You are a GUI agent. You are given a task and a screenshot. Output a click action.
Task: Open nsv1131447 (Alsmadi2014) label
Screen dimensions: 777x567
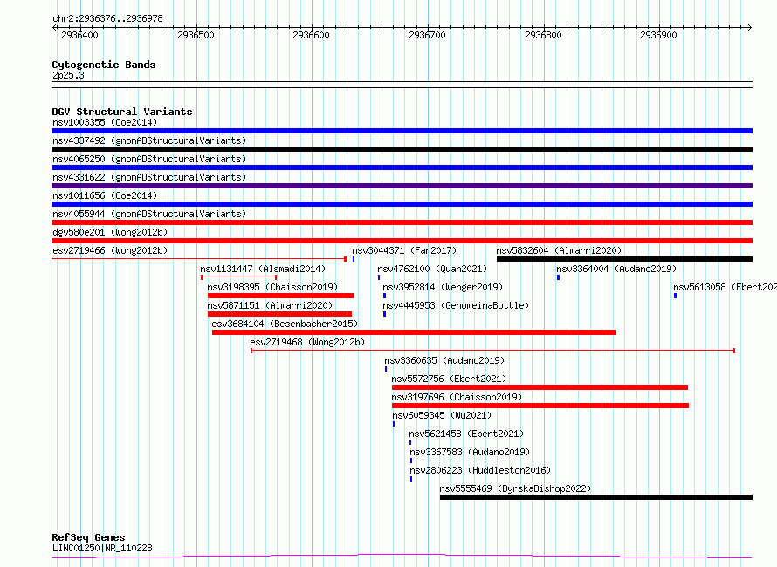[x=263, y=269]
